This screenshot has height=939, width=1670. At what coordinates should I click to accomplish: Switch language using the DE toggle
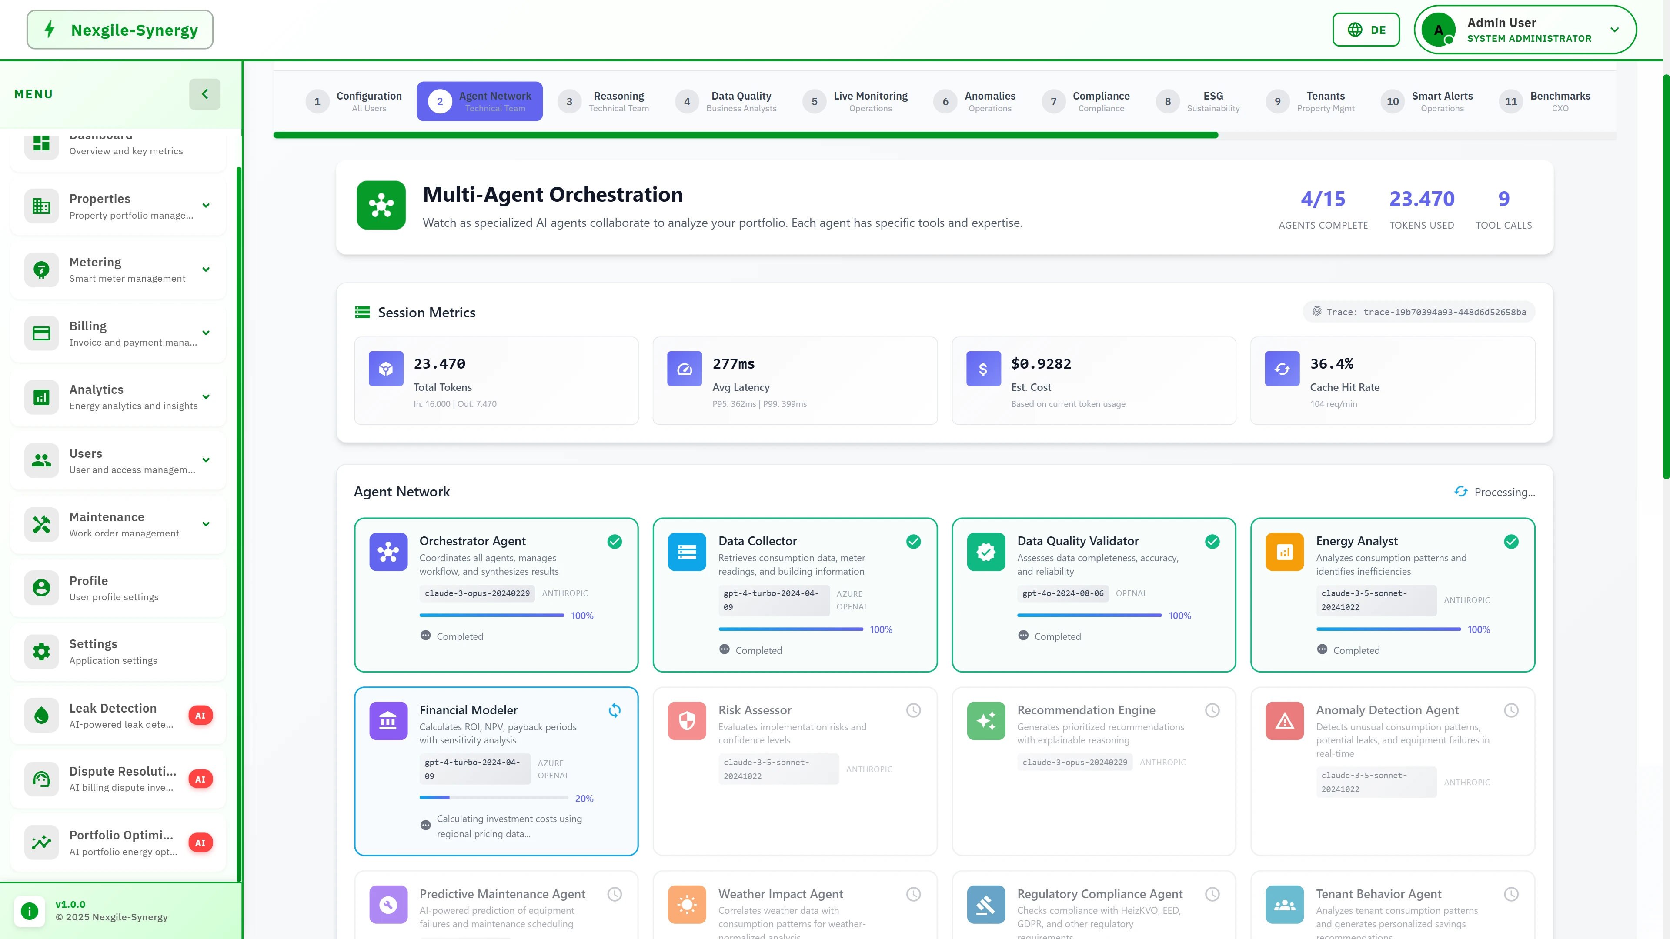[1365, 29]
